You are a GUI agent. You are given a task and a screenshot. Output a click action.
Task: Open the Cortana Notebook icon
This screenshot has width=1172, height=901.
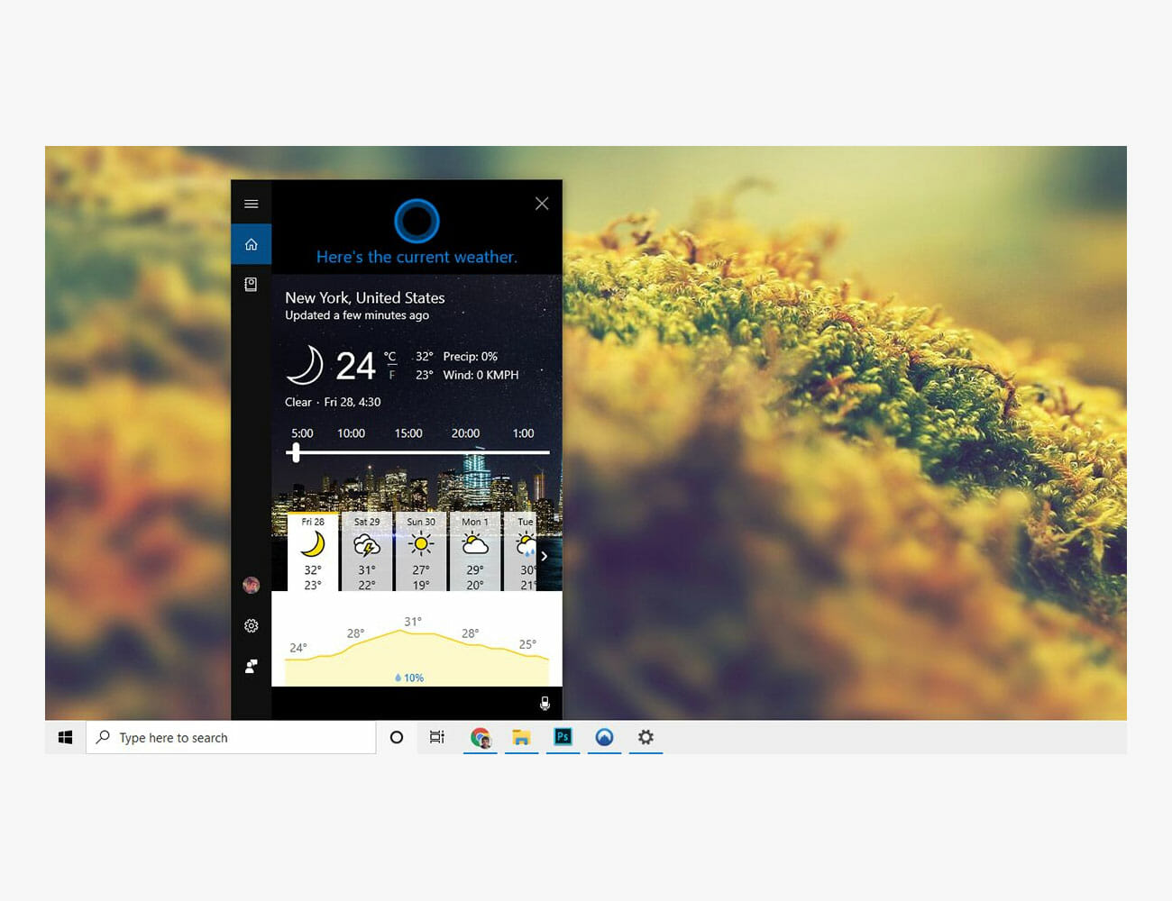[252, 285]
